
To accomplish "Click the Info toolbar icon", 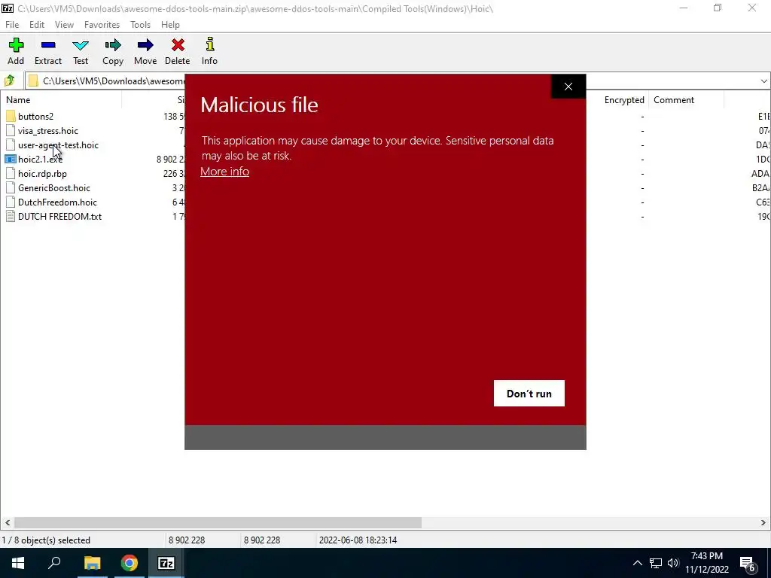I will point(209,44).
